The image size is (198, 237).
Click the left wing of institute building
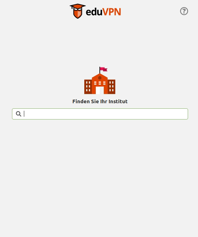tap(88, 87)
